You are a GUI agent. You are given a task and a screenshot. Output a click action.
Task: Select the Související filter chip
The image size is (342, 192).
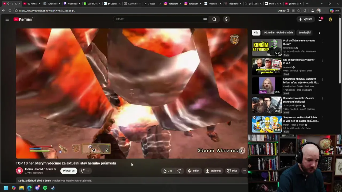304,33
